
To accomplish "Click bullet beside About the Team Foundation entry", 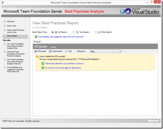I will (5, 52).
